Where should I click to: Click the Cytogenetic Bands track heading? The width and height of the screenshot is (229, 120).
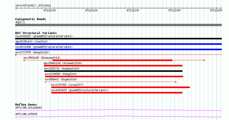point(31,19)
